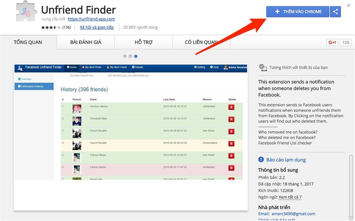This screenshot has width=355, height=221.
Task: Click the Nhà phát triển heading
Action: coord(274,207)
